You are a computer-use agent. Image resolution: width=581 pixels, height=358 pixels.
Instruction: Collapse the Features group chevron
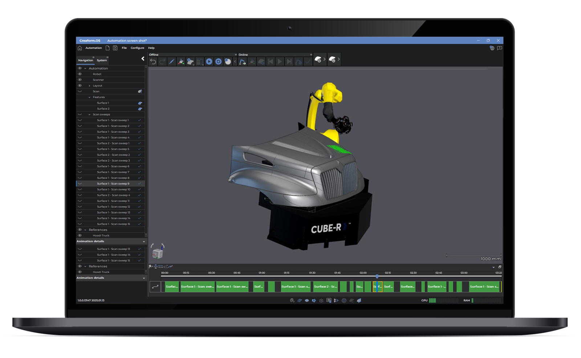tap(89, 97)
